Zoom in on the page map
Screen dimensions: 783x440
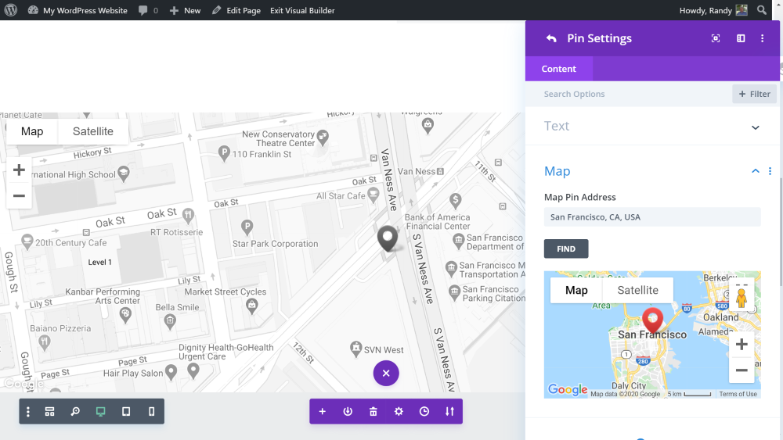[x=19, y=170]
